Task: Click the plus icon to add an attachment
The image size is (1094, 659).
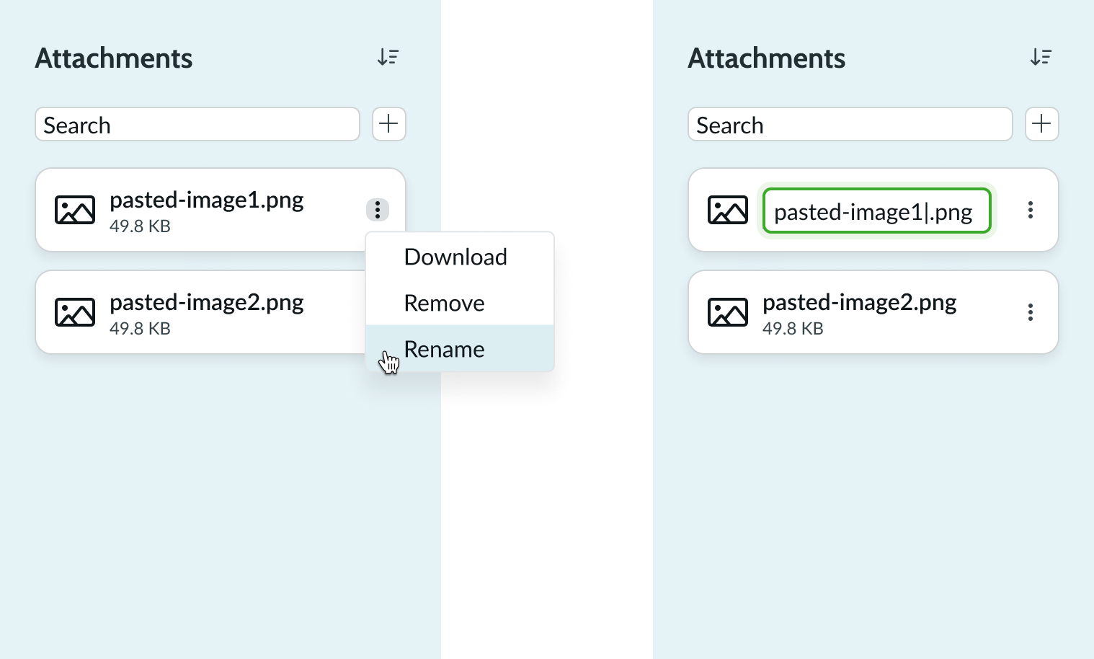Action: pos(388,124)
